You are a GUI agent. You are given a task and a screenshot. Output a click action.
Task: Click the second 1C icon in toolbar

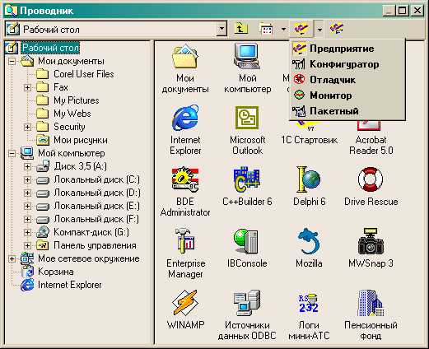(337, 28)
